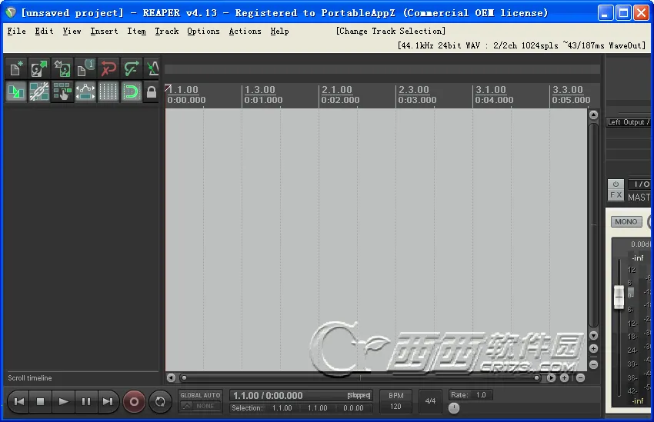Toggle the metronome icon
Viewport: 654px width, 422px height.
point(152,68)
